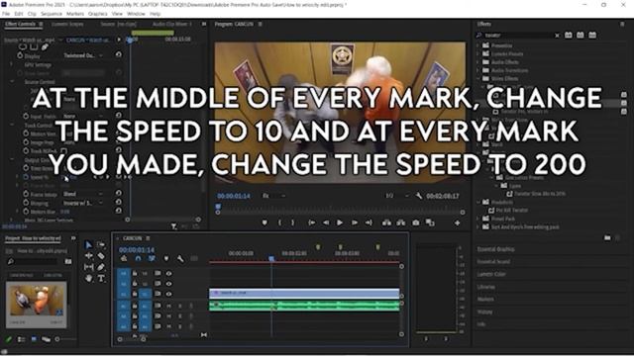Click Add Marker in Program monitor
The image size is (634, 356).
click(264, 222)
